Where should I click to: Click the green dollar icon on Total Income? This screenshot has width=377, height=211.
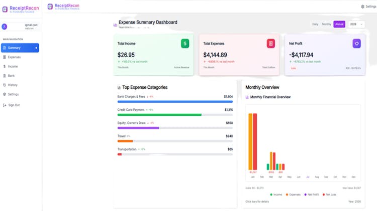click(185, 44)
